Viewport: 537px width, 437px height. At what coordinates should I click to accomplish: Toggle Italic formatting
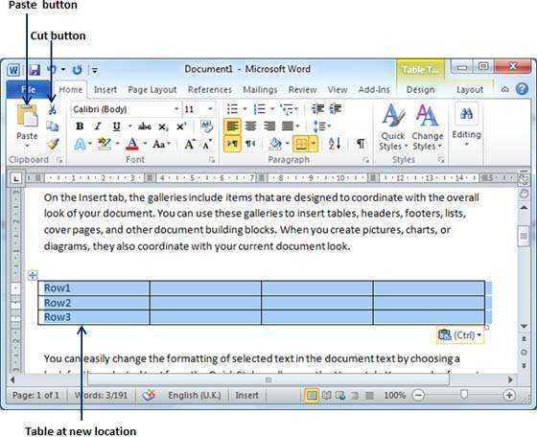(98, 126)
